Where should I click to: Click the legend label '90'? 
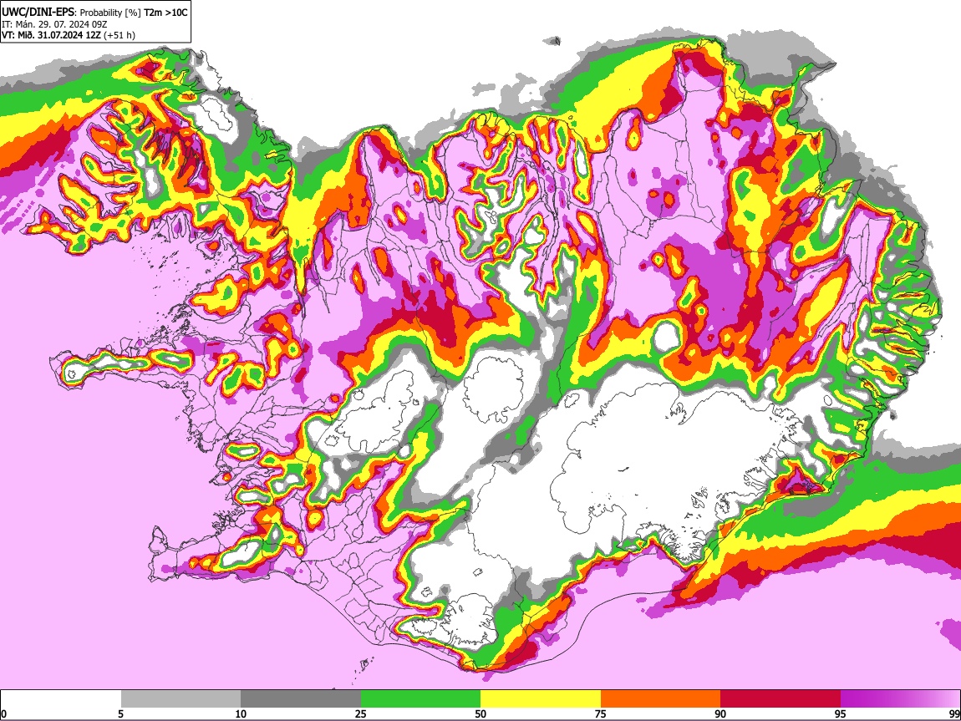[720, 713]
